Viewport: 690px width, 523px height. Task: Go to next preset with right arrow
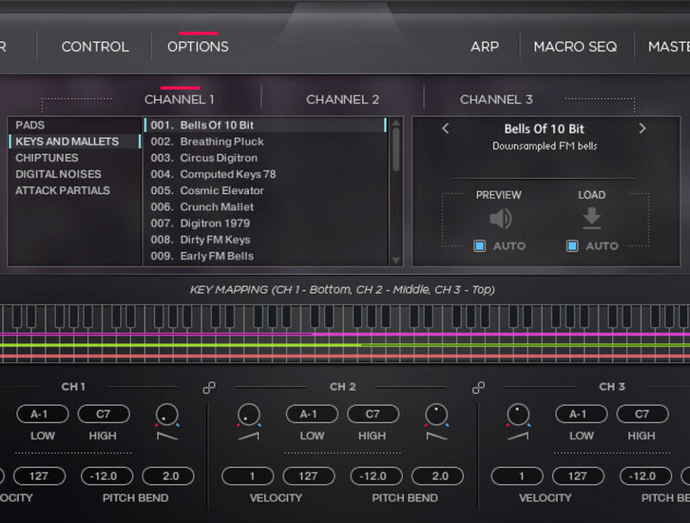coord(642,129)
